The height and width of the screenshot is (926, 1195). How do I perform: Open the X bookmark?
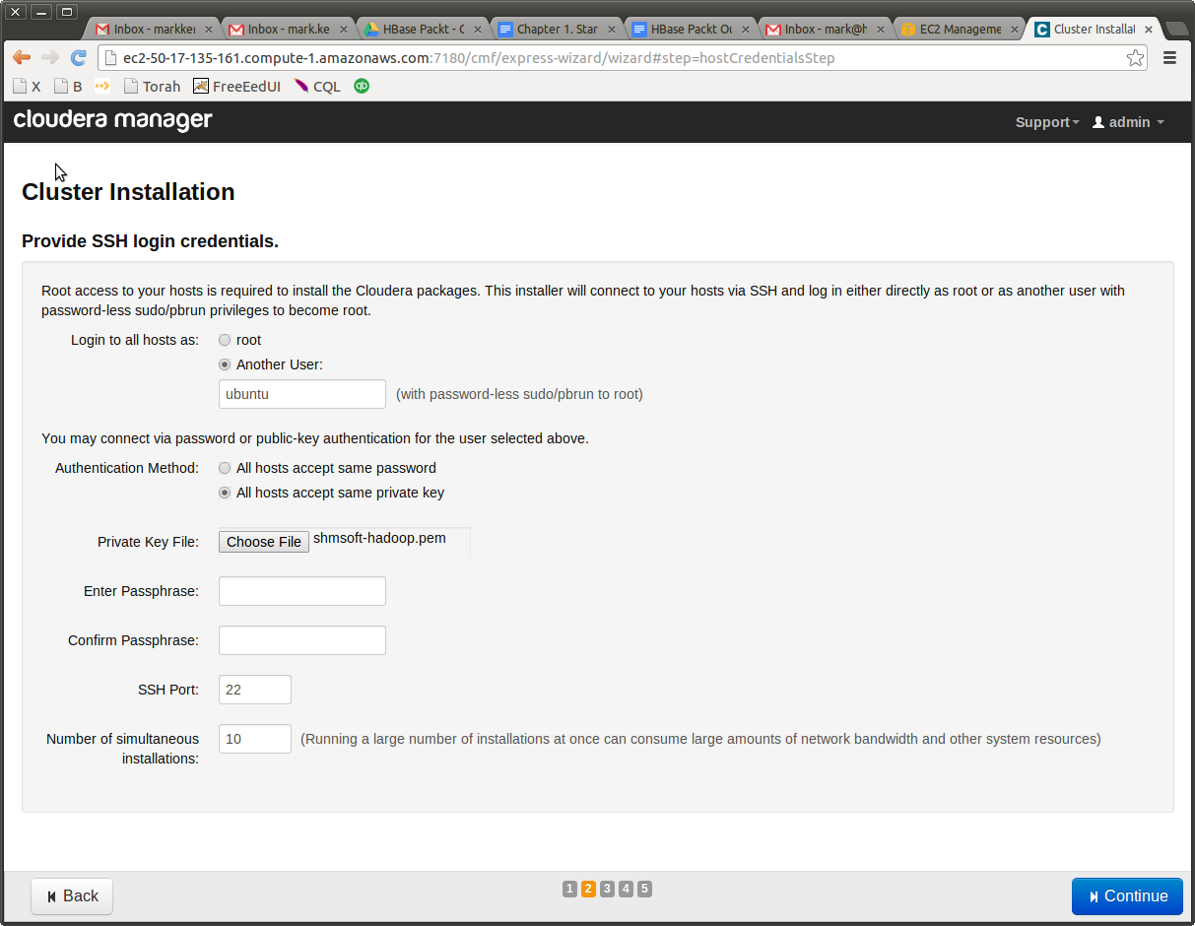pyautogui.click(x=27, y=87)
